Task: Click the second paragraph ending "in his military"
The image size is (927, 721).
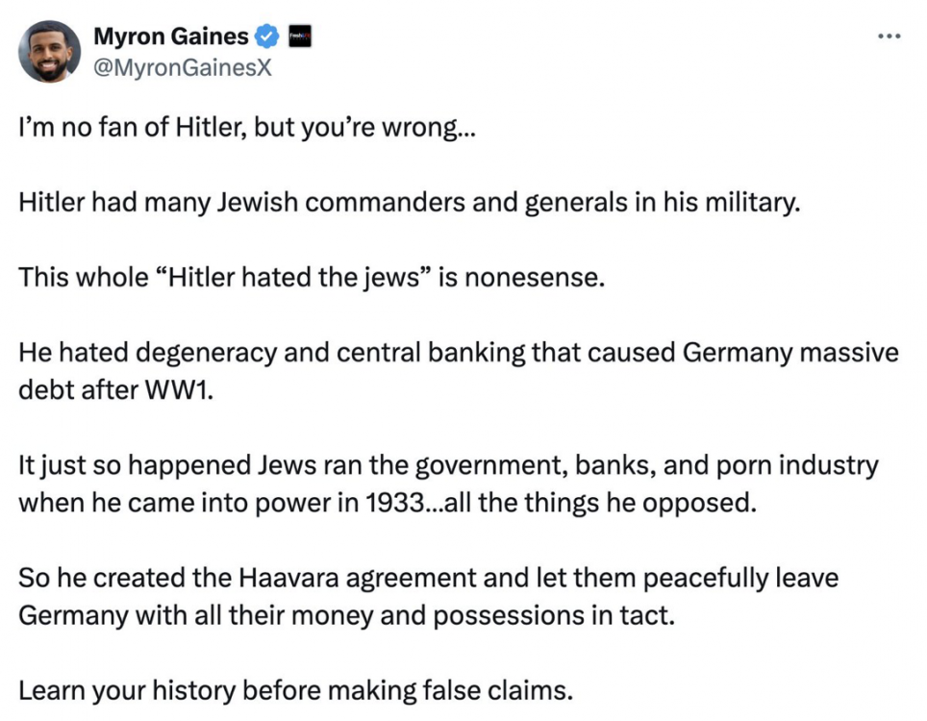Action: [x=409, y=203]
